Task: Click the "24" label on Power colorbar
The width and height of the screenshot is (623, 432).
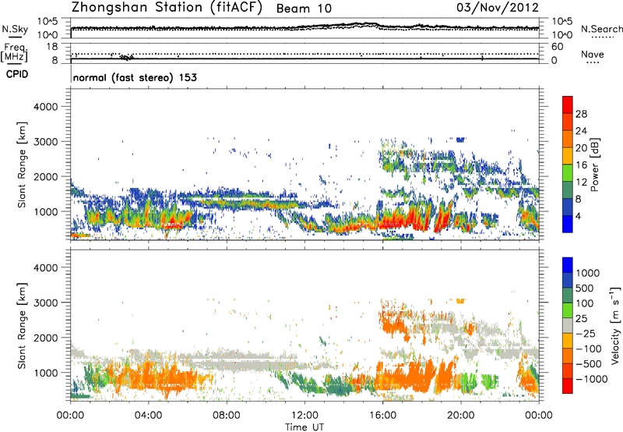Action: coord(581,131)
